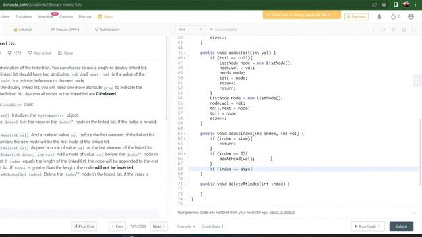Bookmark this page with the star icon
This screenshot has width=422, height=237.
pyautogui.click(x=384, y=5)
